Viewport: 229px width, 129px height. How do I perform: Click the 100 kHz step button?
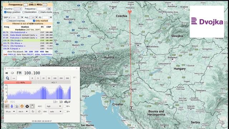click(x=55, y=78)
